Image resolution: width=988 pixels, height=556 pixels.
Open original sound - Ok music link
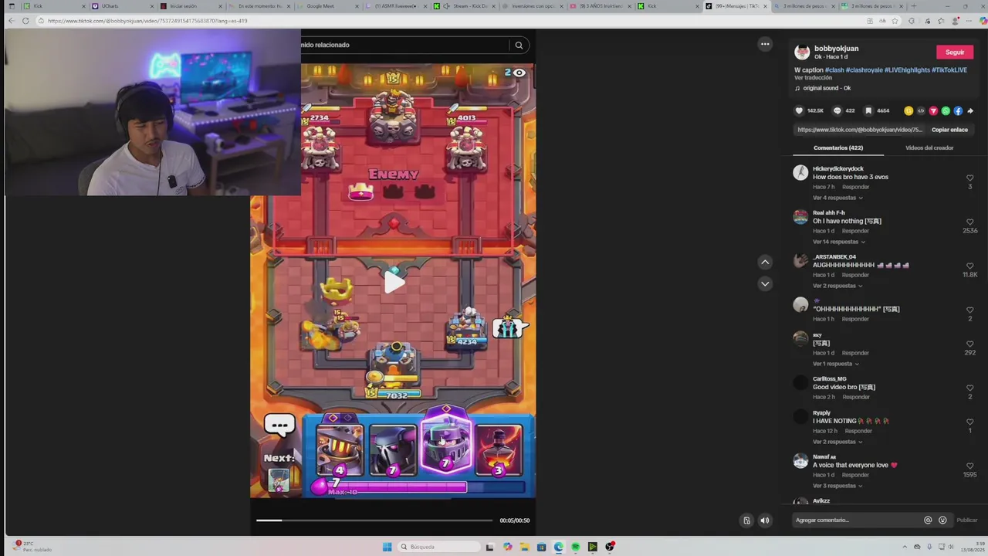coord(827,88)
